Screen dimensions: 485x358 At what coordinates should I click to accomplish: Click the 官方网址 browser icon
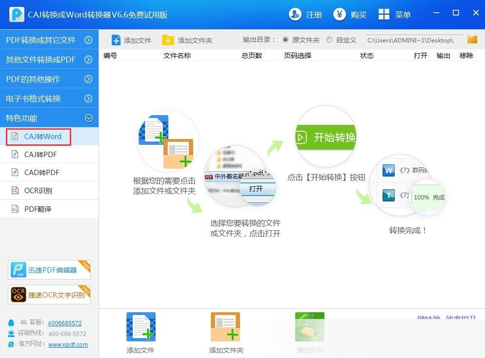[x=11, y=344]
